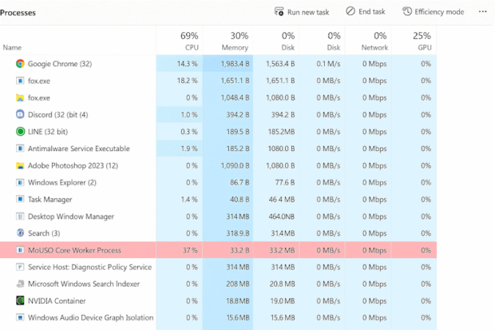Click the Search (3) process icon
The image size is (495, 330).
tap(20, 233)
